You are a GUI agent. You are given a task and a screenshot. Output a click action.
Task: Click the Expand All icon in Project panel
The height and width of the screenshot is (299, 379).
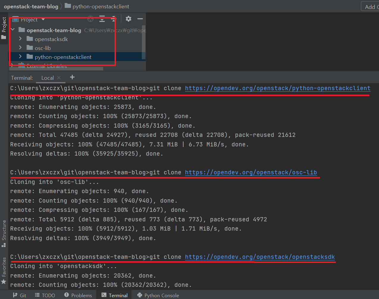tap(102, 19)
